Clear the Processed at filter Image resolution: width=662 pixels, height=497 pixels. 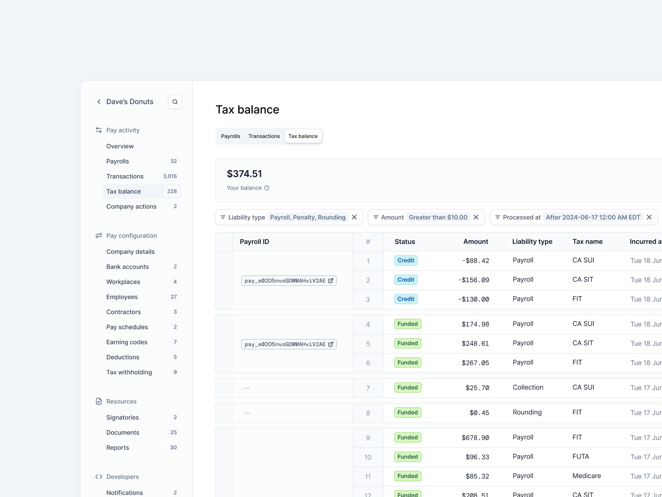(649, 217)
